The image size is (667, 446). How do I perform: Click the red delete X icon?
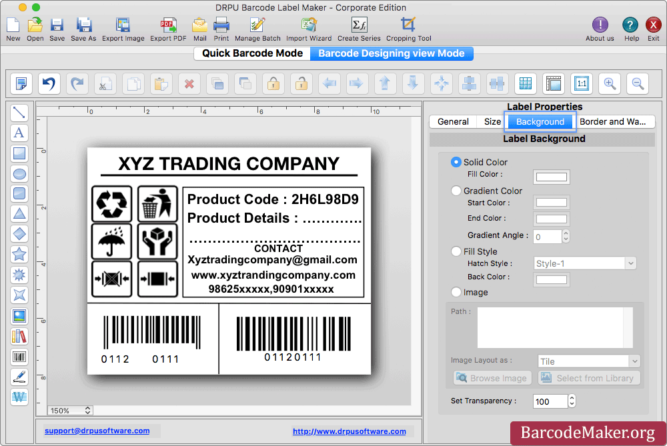click(189, 83)
